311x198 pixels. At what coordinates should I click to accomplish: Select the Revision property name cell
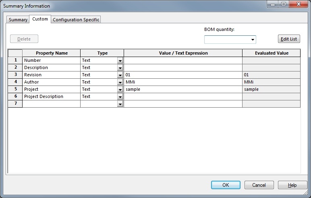52,75
